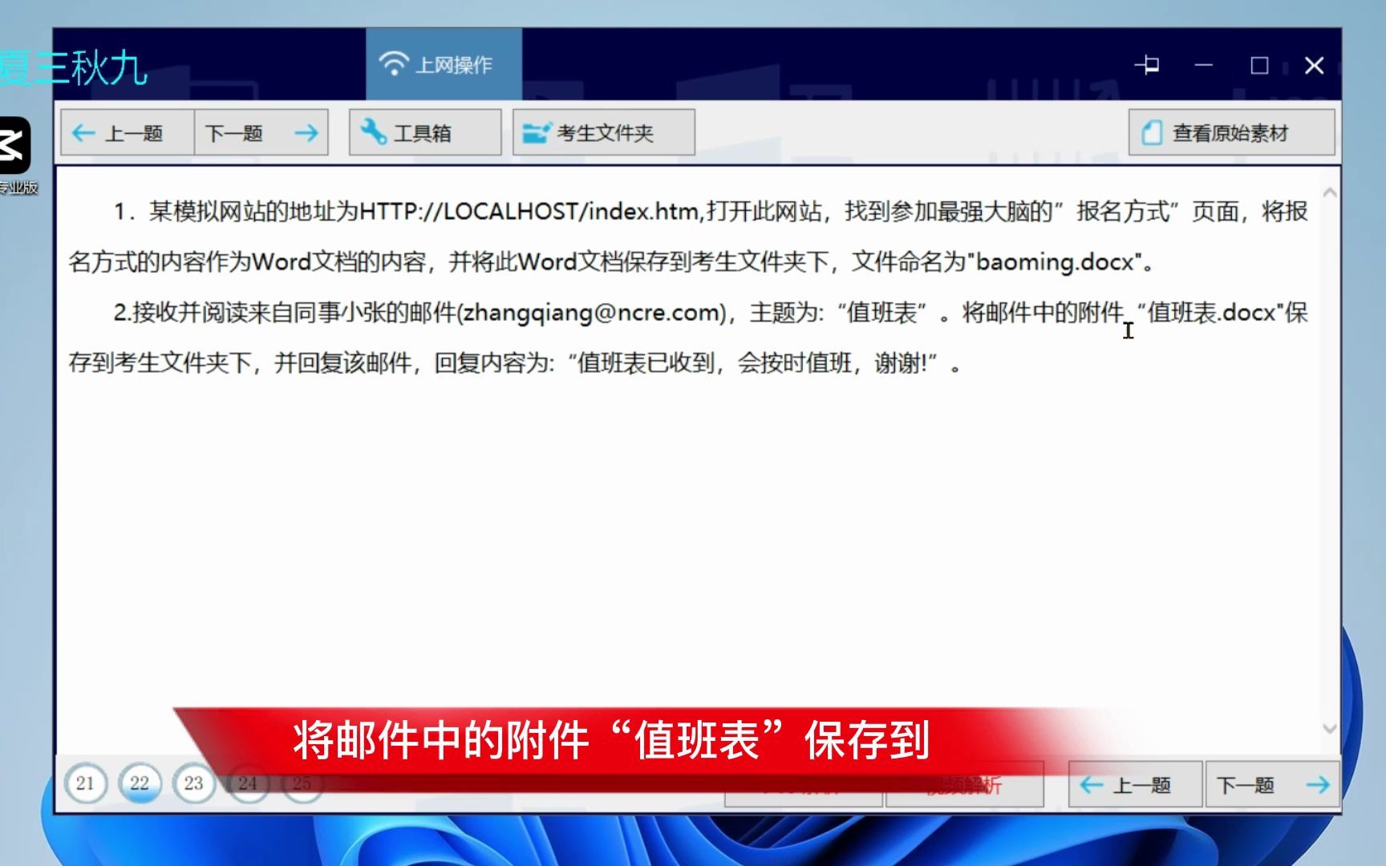
Task: Select the 上网操作 tab
Action: pyautogui.click(x=444, y=64)
